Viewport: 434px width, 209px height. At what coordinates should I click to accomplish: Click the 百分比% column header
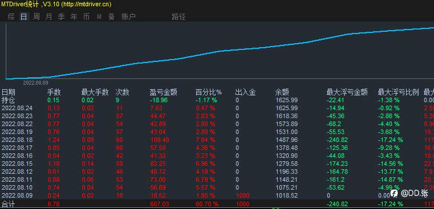point(209,92)
